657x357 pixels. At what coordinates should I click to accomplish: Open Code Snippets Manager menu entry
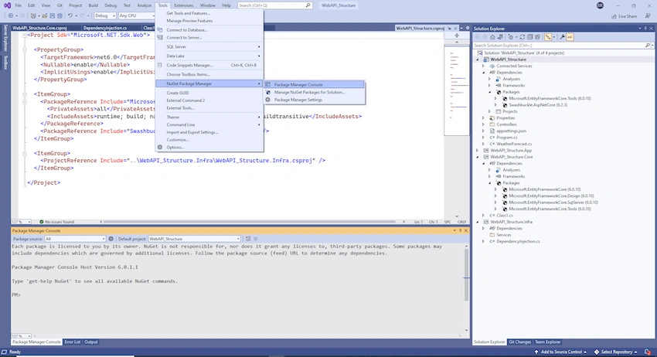(x=209, y=66)
